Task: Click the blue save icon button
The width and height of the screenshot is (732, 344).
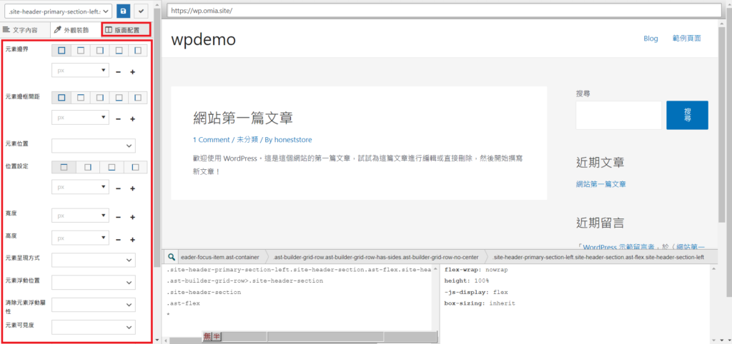Action: 124,11
